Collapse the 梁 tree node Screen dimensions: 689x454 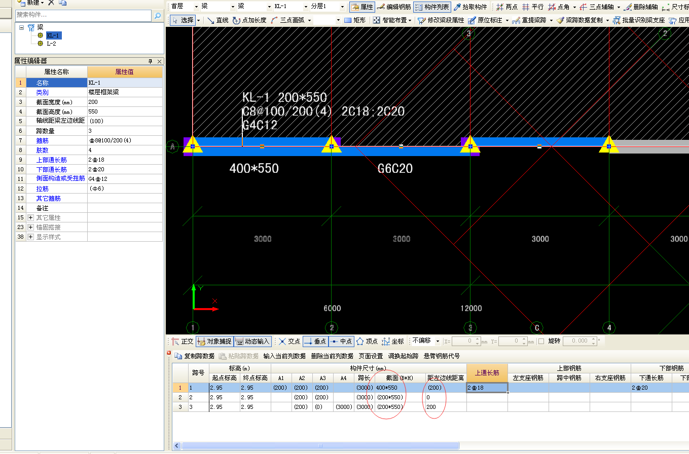22,27
